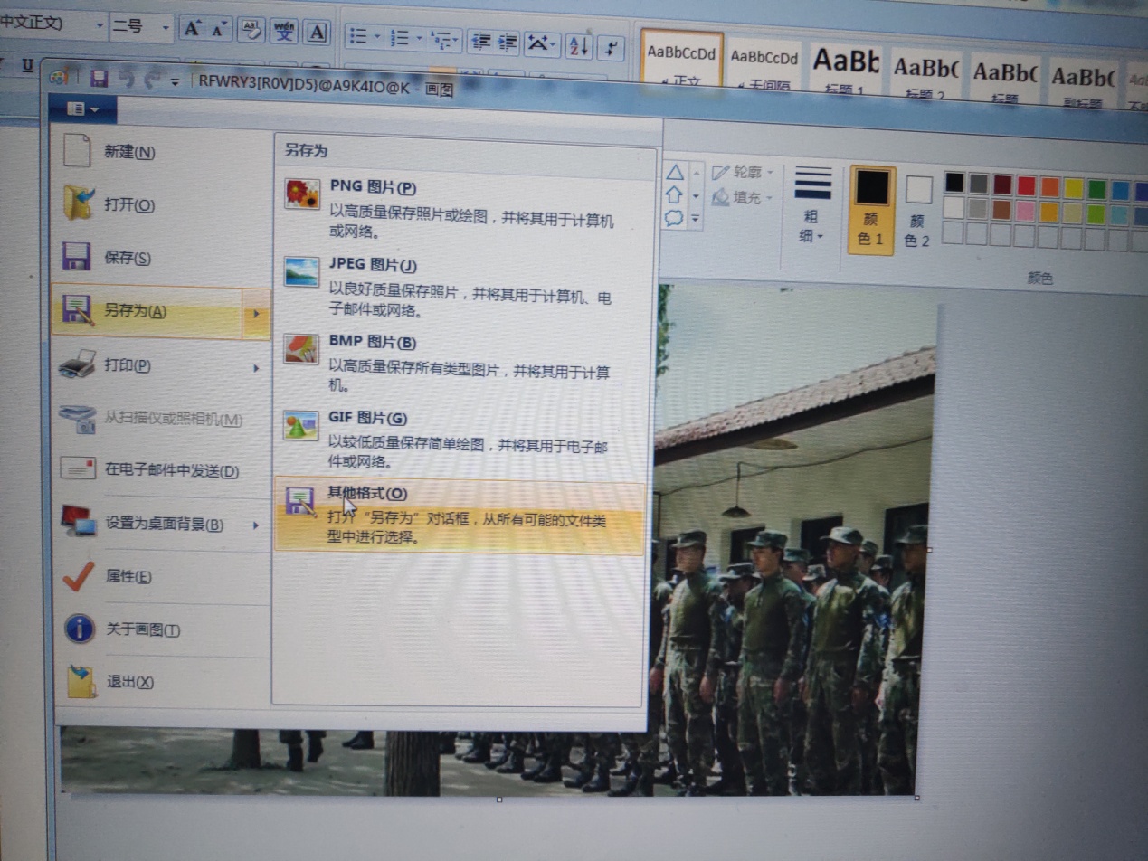
Task: Expand the 设置为桌面背景 submenu arrow
Action: point(256,524)
